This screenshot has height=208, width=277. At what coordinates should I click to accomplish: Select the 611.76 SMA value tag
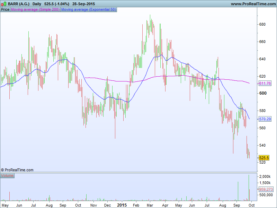point(265,84)
